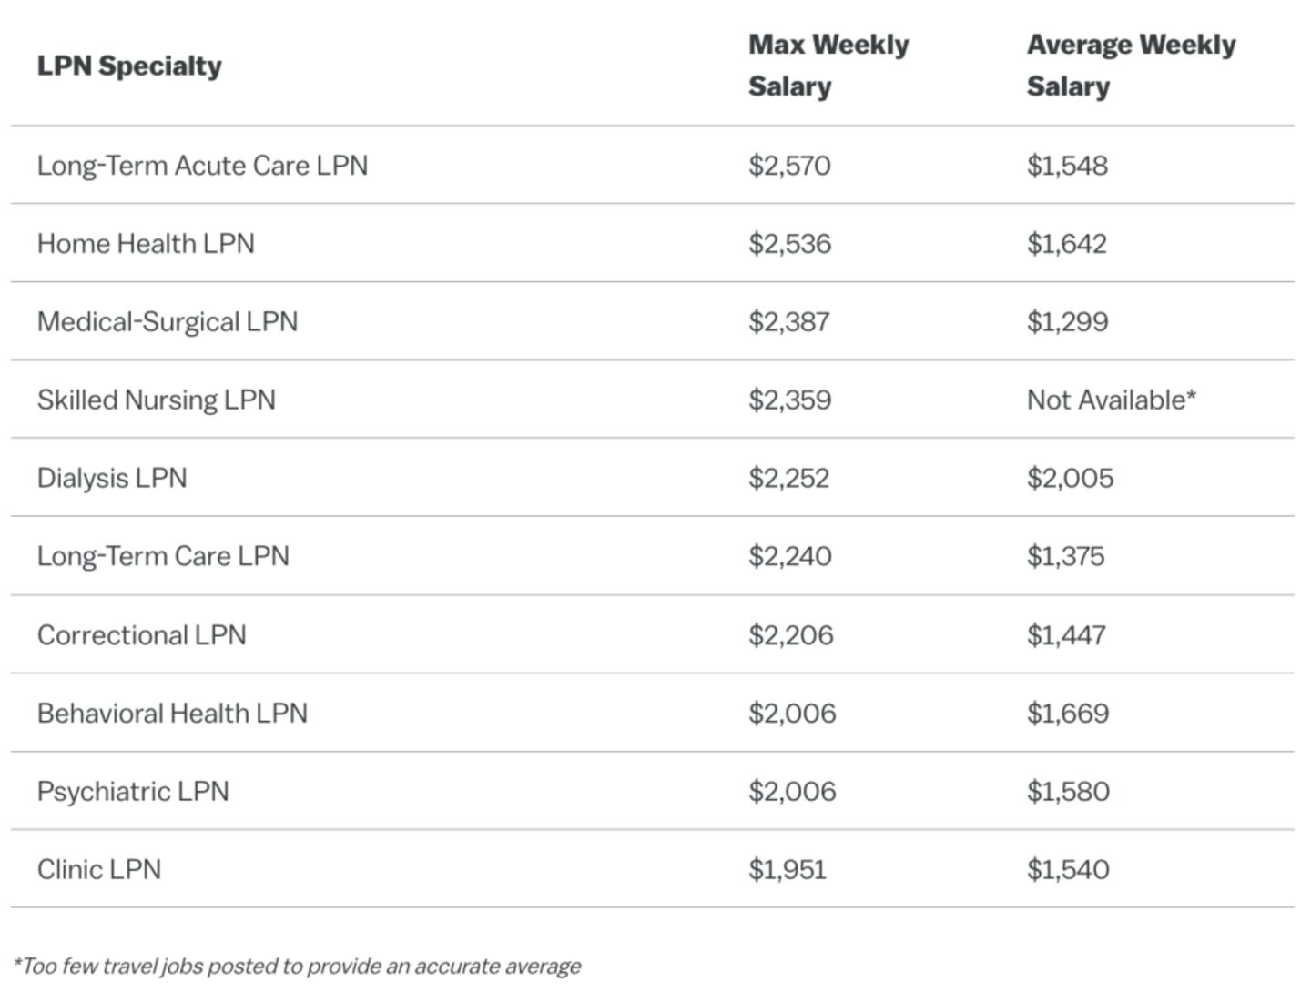Click the footnote about too few travel jobs

point(297,967)
